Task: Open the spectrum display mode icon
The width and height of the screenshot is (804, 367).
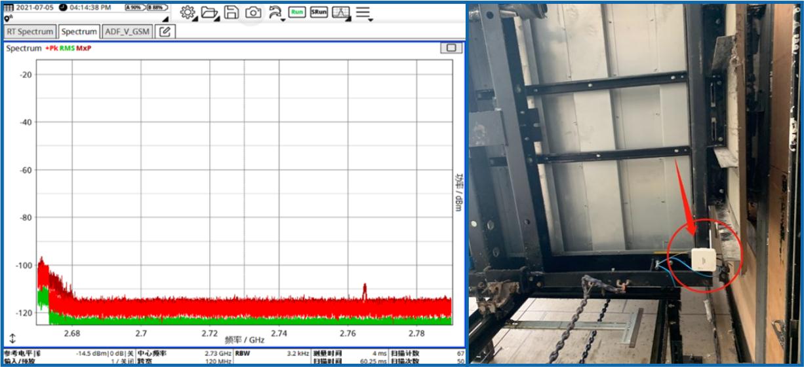Action: click(x=340, y=12)
